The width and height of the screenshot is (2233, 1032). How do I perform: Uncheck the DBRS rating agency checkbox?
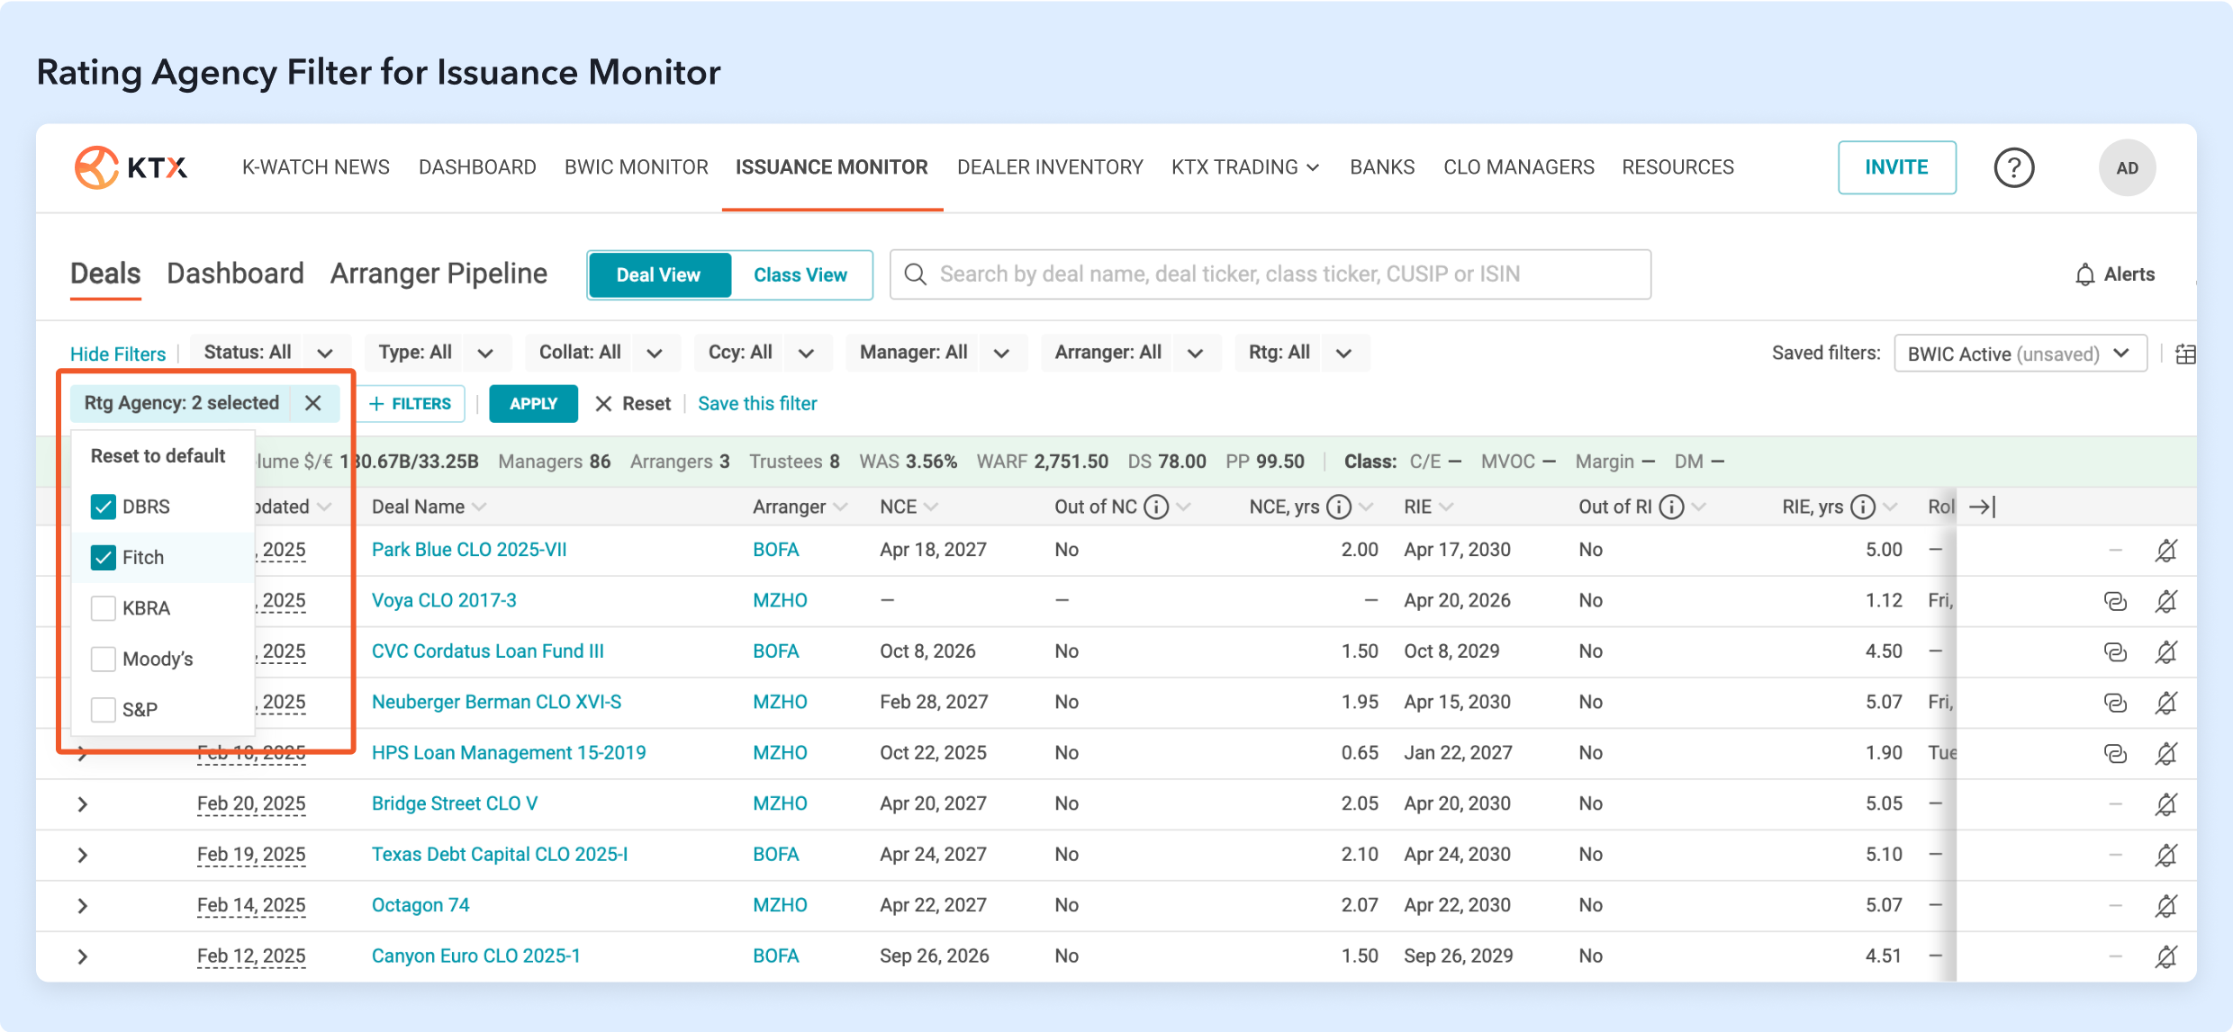tap(104, 507)
